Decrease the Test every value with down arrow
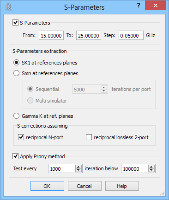The height and width of the screenshot is (200, 169). pos(78,170)
